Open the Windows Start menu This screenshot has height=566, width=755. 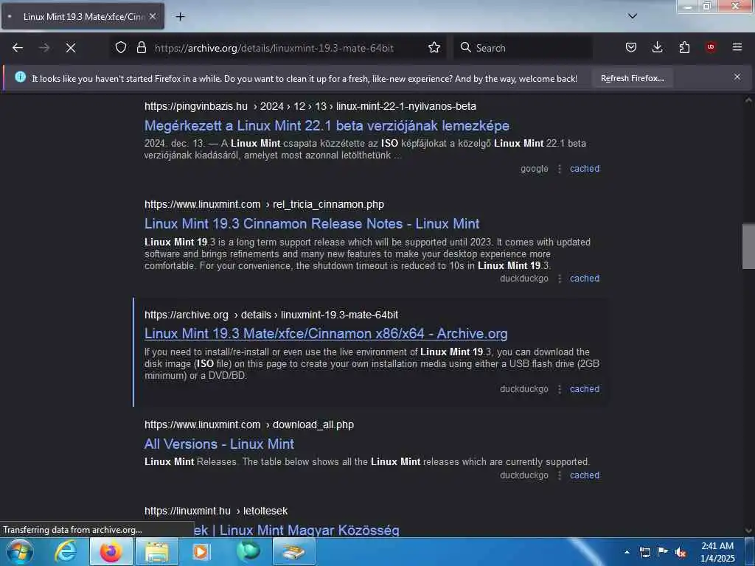[20, 551]
